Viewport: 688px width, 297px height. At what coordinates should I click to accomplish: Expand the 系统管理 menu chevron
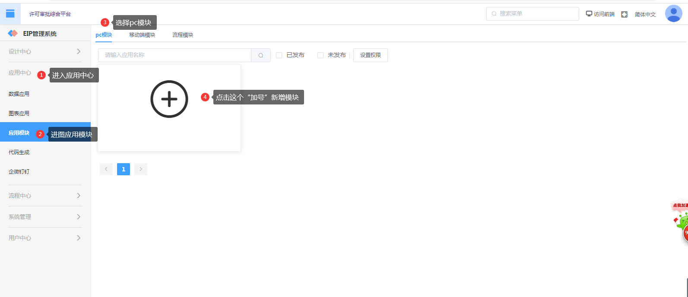click(x=79, y=217)
